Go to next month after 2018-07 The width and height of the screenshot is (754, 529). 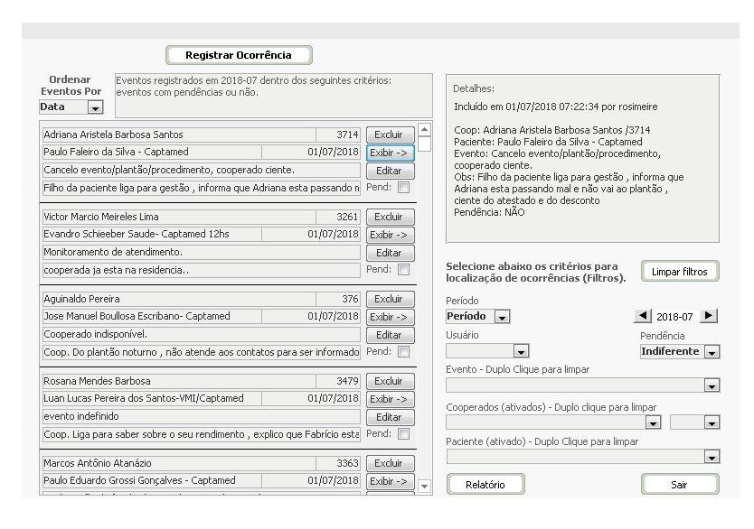[708, 316]
